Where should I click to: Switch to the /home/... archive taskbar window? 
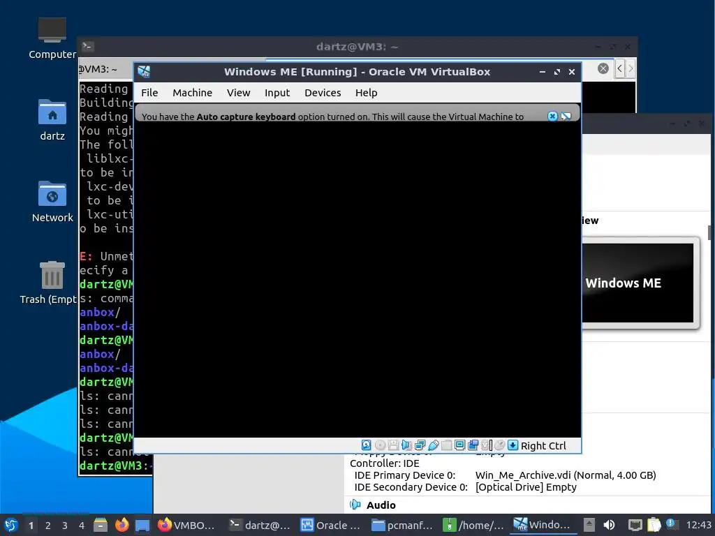click(x=473, y=525)
